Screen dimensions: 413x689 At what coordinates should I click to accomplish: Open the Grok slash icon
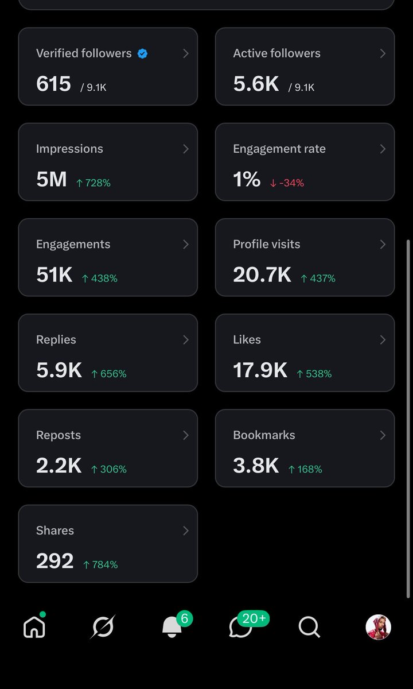point(103,627)
